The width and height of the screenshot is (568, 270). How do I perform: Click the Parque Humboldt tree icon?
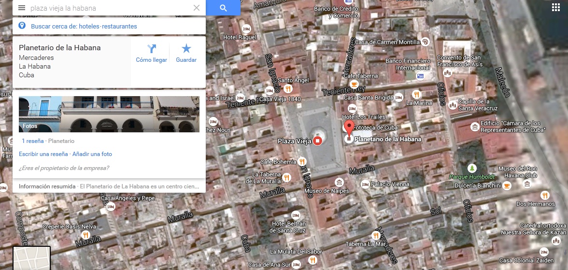471,168
